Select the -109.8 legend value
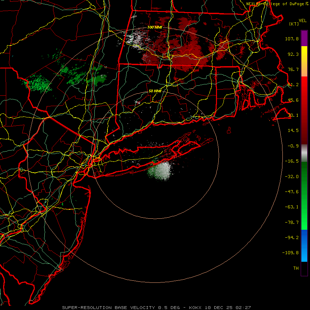 coord(290,253)
